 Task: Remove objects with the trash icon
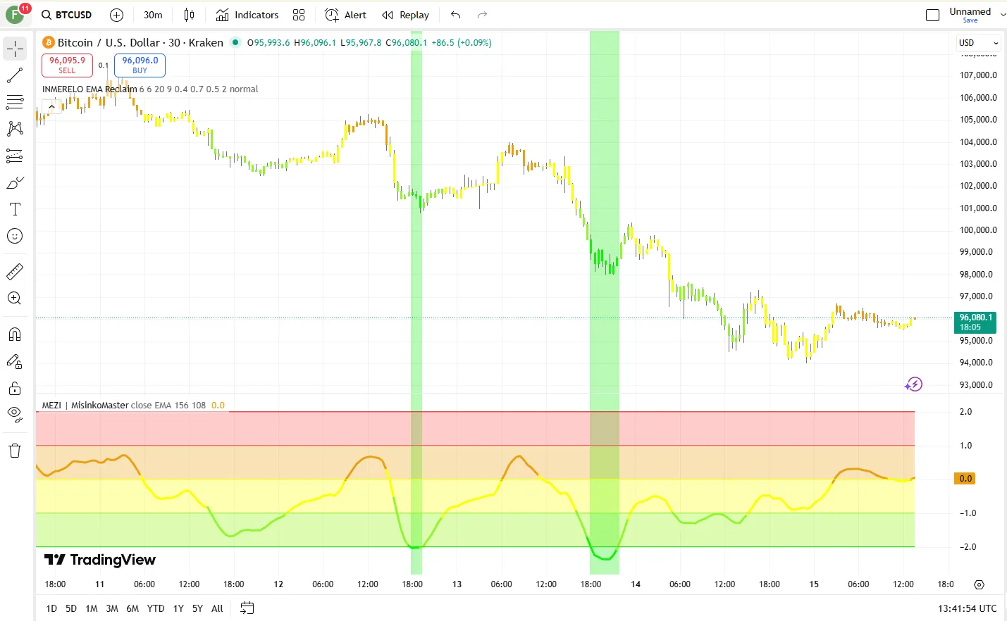[15, 451]
